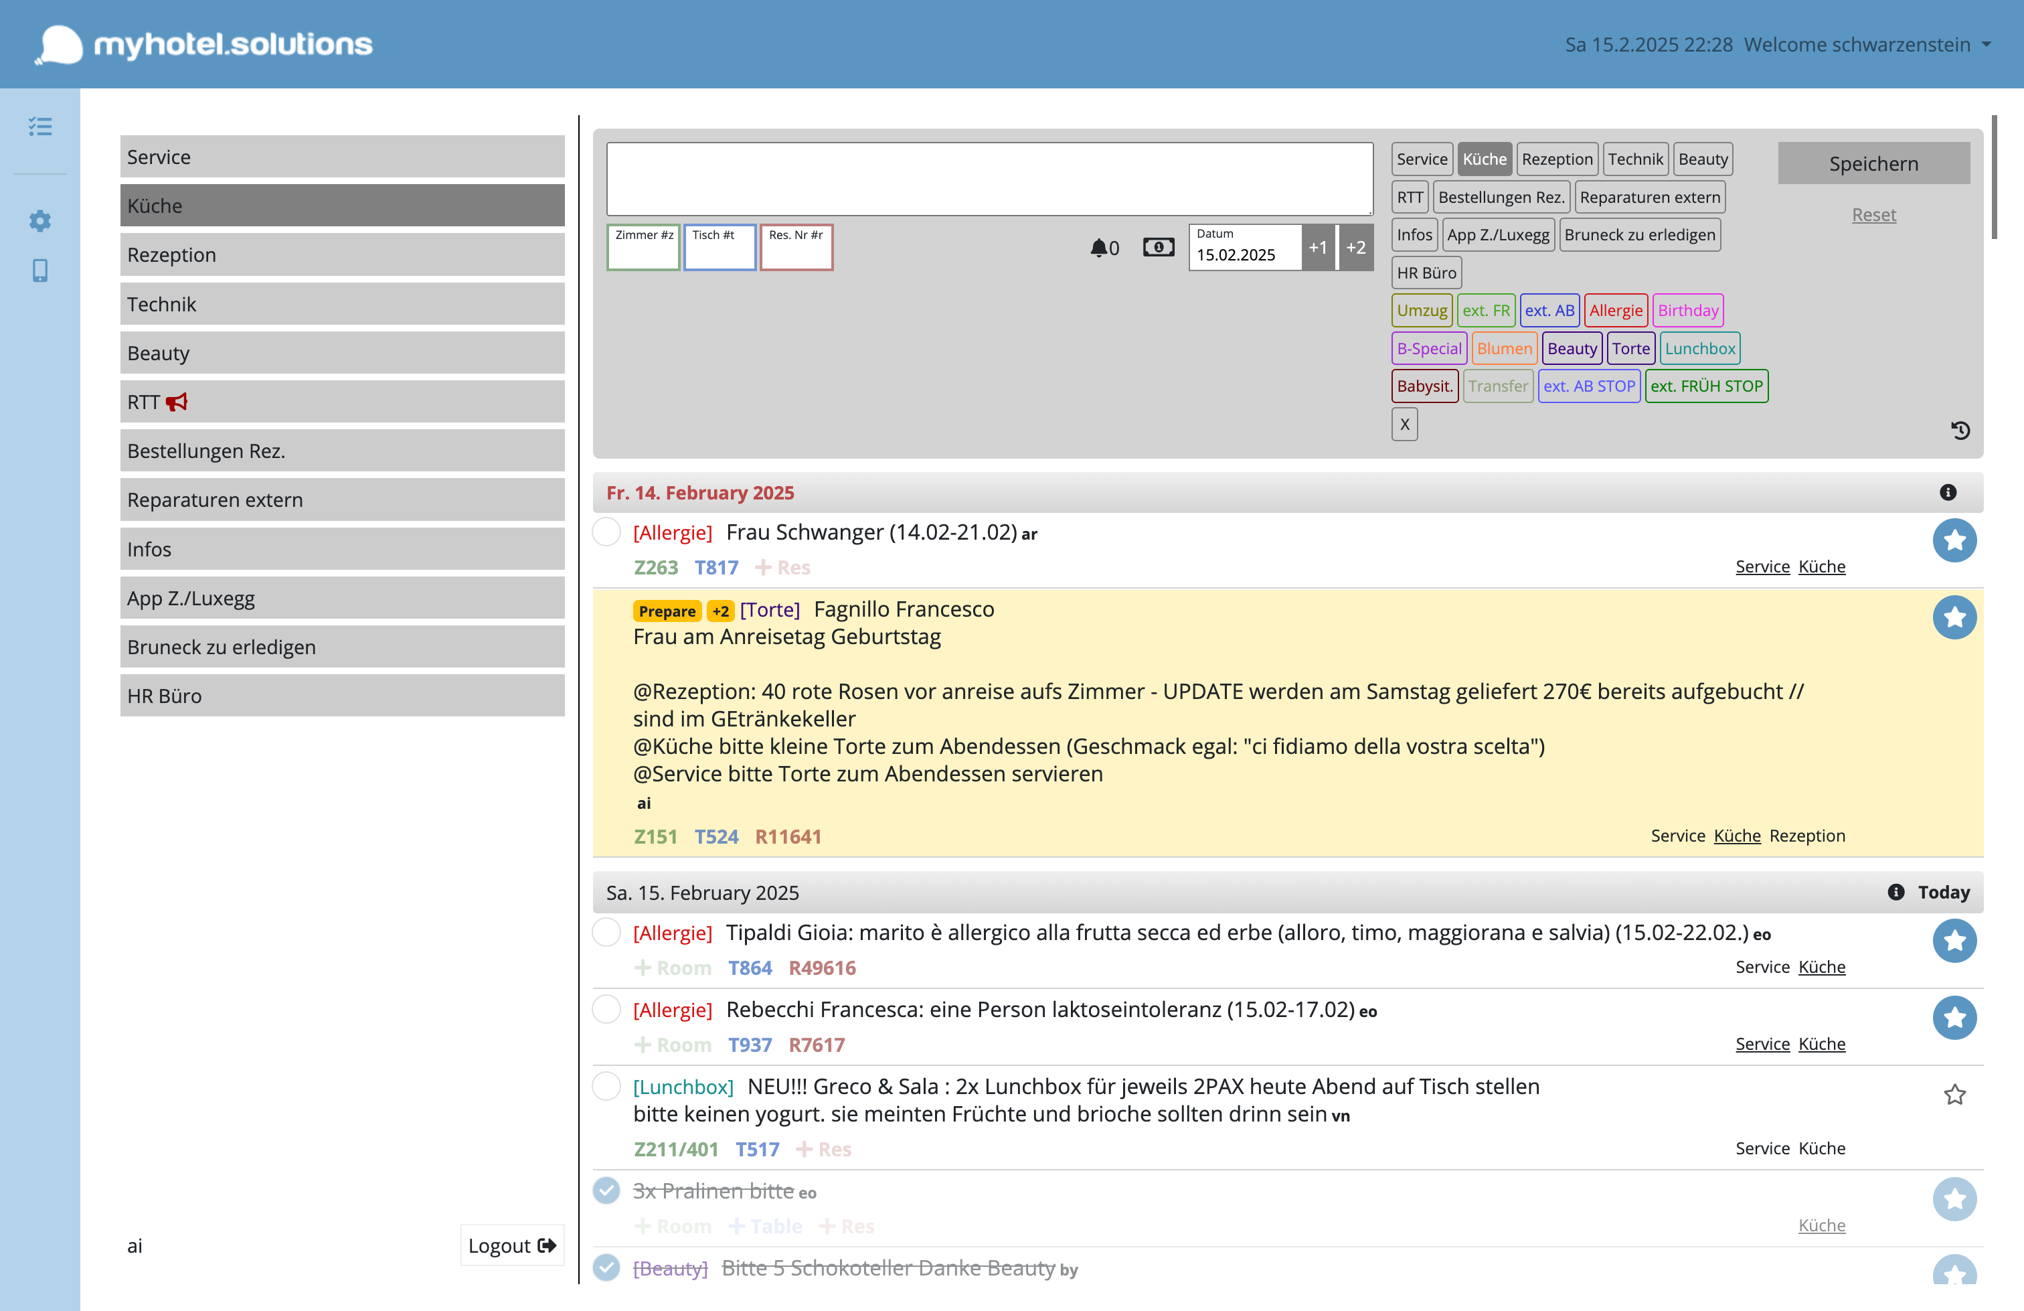Click the mobile device icon in the sidebar
The image size is (2024, 1311).
pos(39,271)
